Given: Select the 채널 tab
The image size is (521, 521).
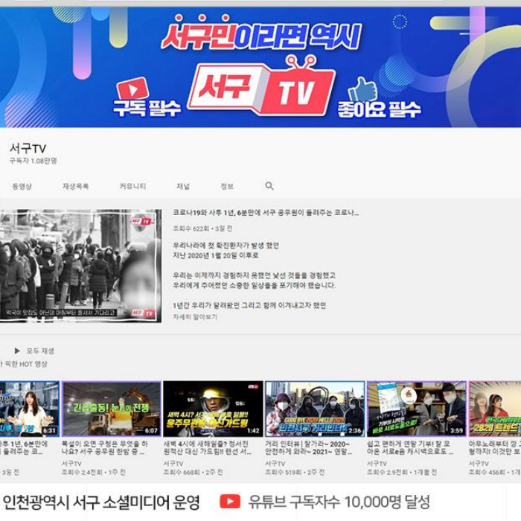Looking at the screenshot, I should point(183,186).
